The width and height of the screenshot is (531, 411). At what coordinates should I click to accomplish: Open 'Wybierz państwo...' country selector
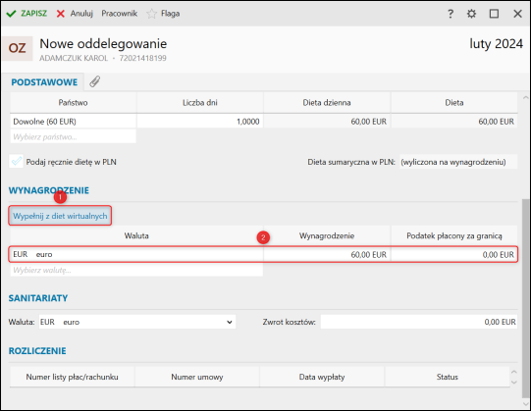[74, 136]
